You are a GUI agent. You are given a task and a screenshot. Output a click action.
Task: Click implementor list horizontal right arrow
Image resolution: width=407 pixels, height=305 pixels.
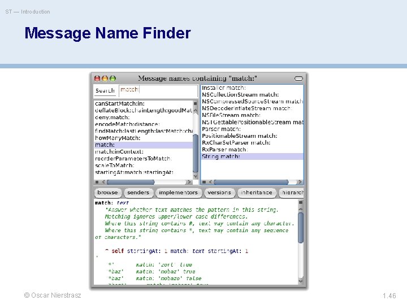click(300, 182)
